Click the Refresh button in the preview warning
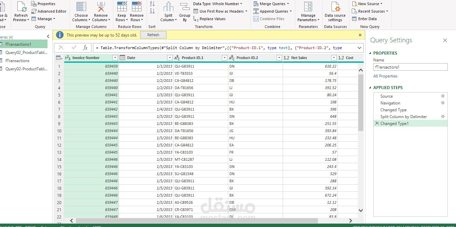Image resolution: width=456 pixels, height=227 pixels. coord(153,35)
